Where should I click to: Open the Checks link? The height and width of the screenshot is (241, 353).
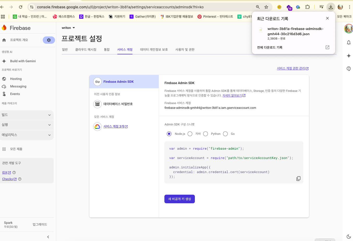9,179
